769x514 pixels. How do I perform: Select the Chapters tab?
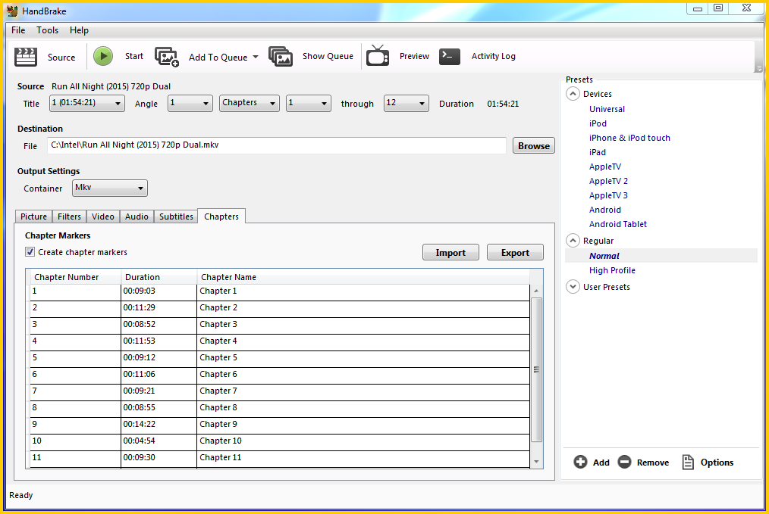[x=221, y=216]
